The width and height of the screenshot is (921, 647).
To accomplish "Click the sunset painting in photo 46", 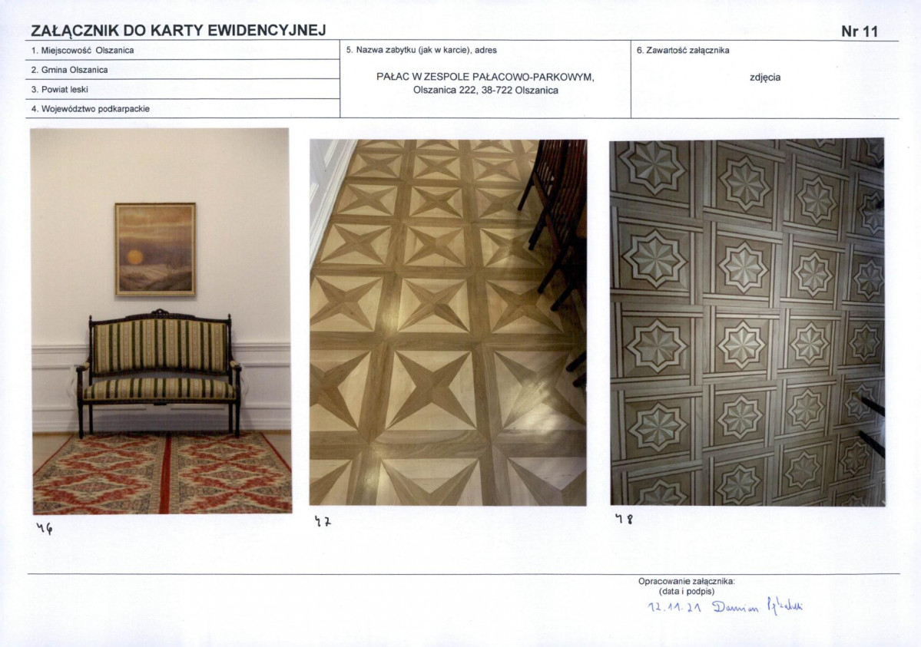I will 155,249.
